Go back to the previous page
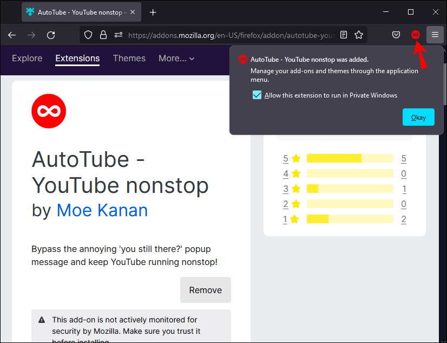Screen dimensions: 447x343 tap(12, 35)
